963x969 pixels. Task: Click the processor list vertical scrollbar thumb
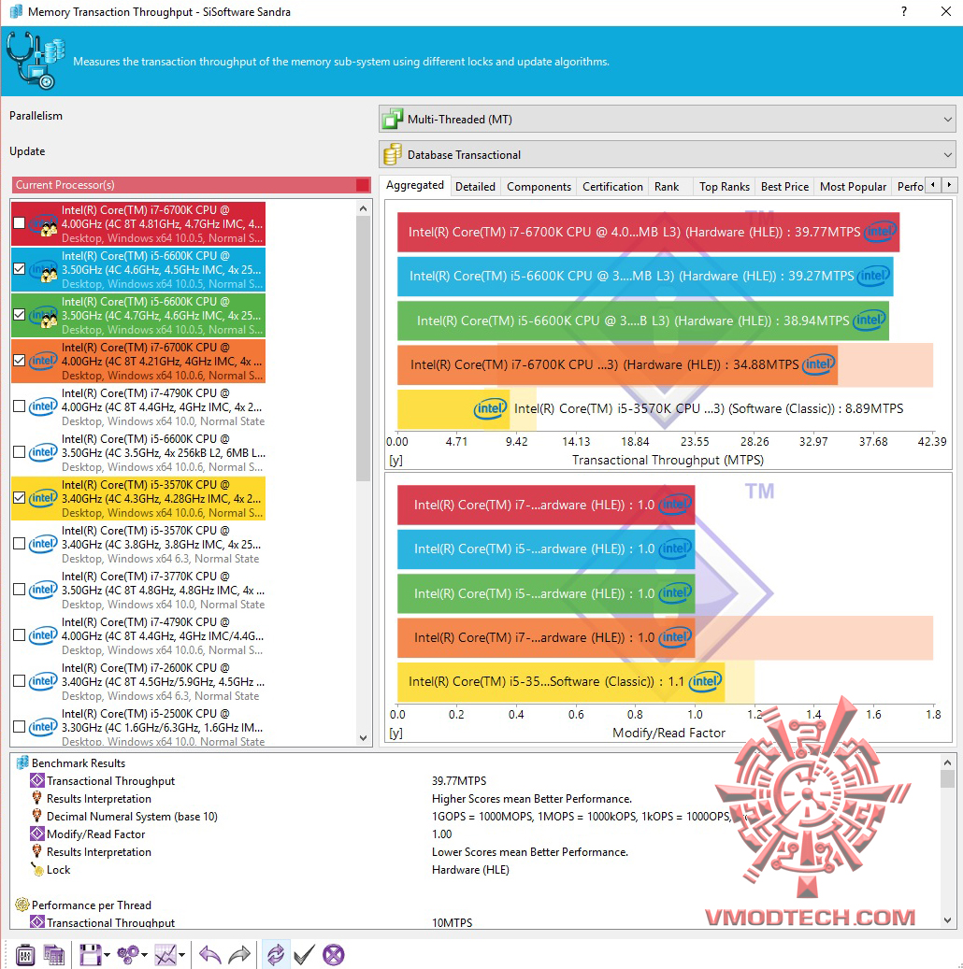363,349
